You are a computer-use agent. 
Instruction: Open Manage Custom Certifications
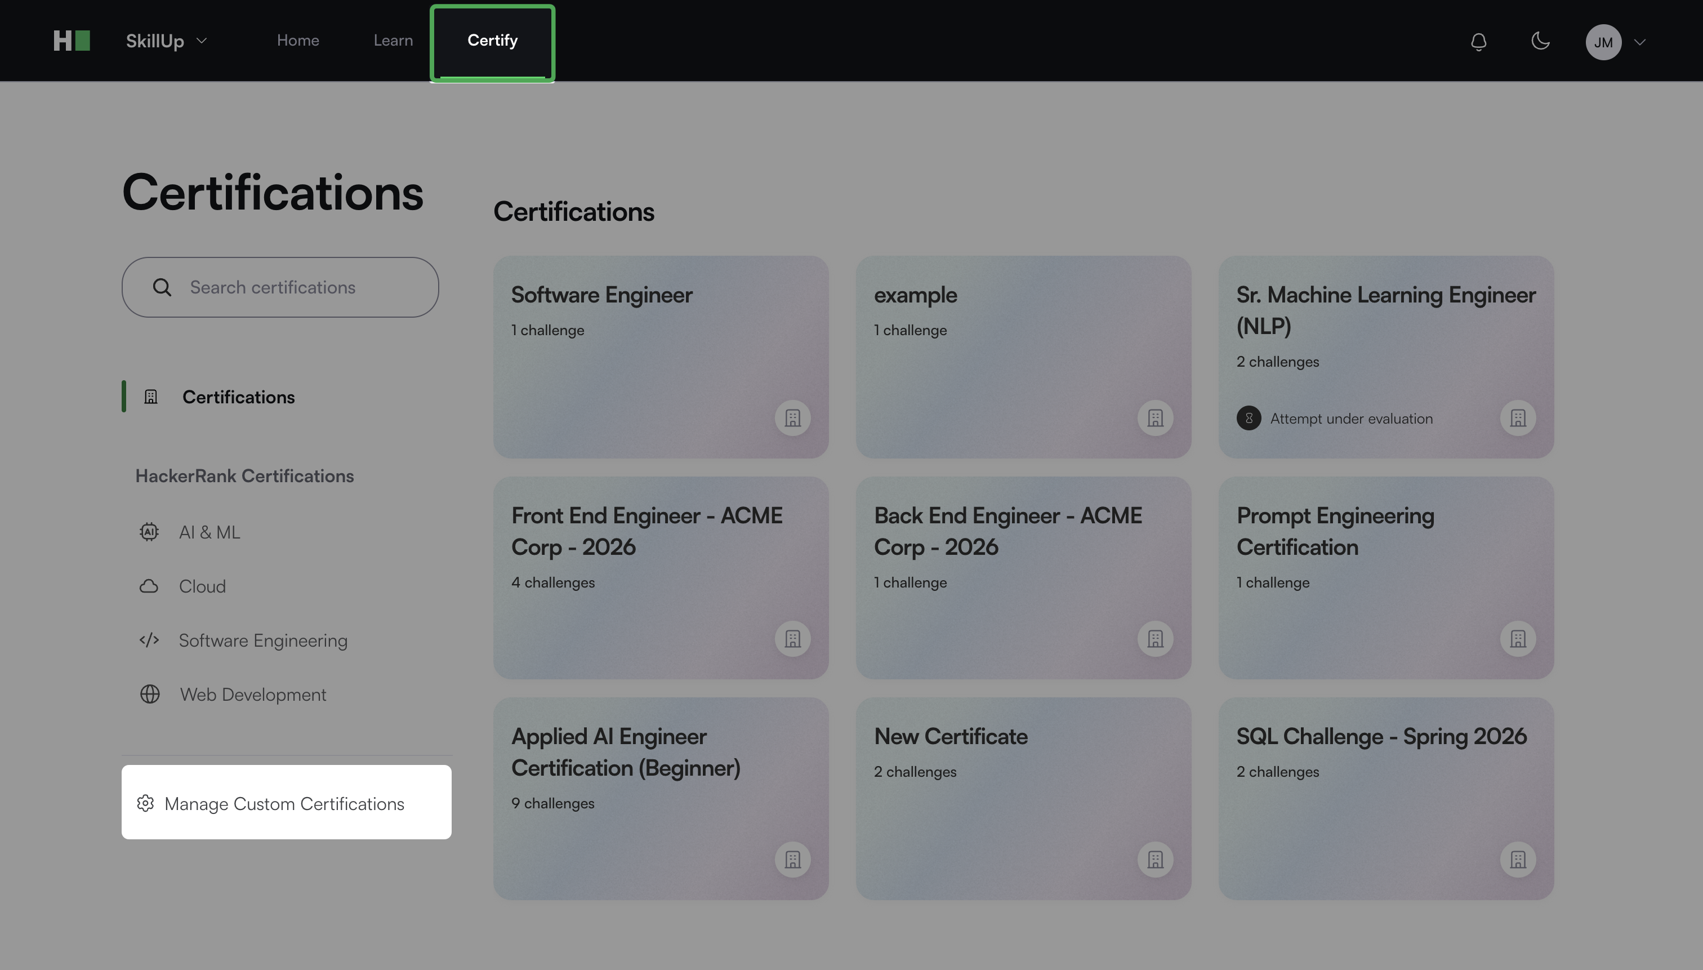tap(286, 803)
